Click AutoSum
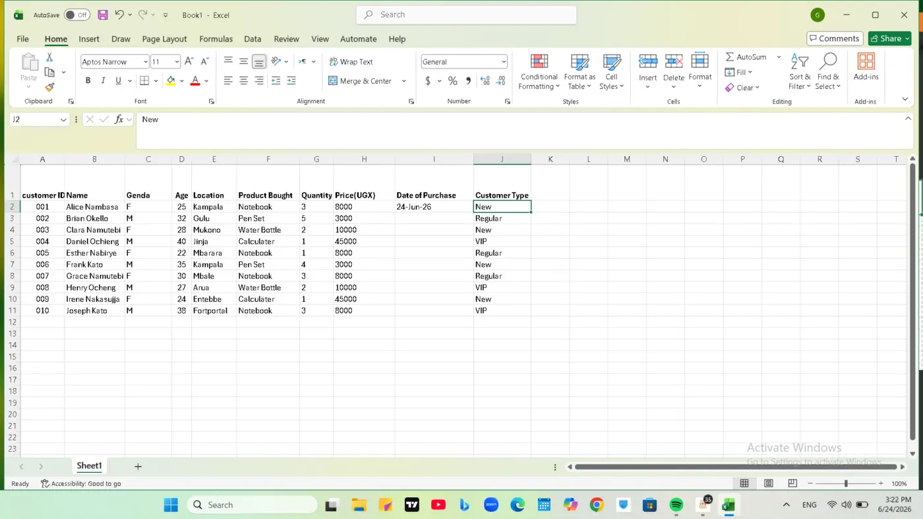This screenshot has width=923, height=519. 746,57
